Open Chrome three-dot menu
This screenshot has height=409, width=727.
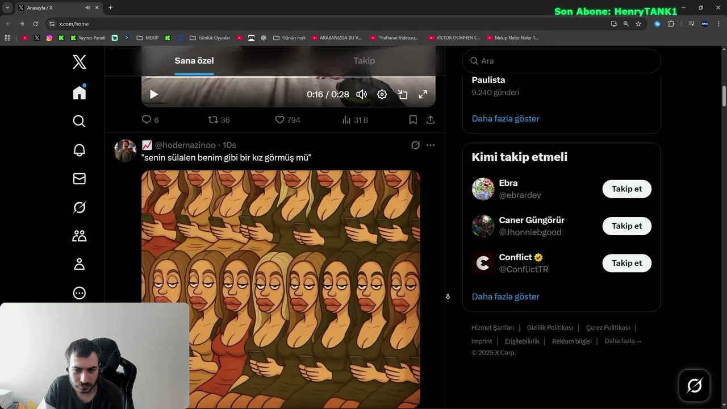tap(718, 24)
